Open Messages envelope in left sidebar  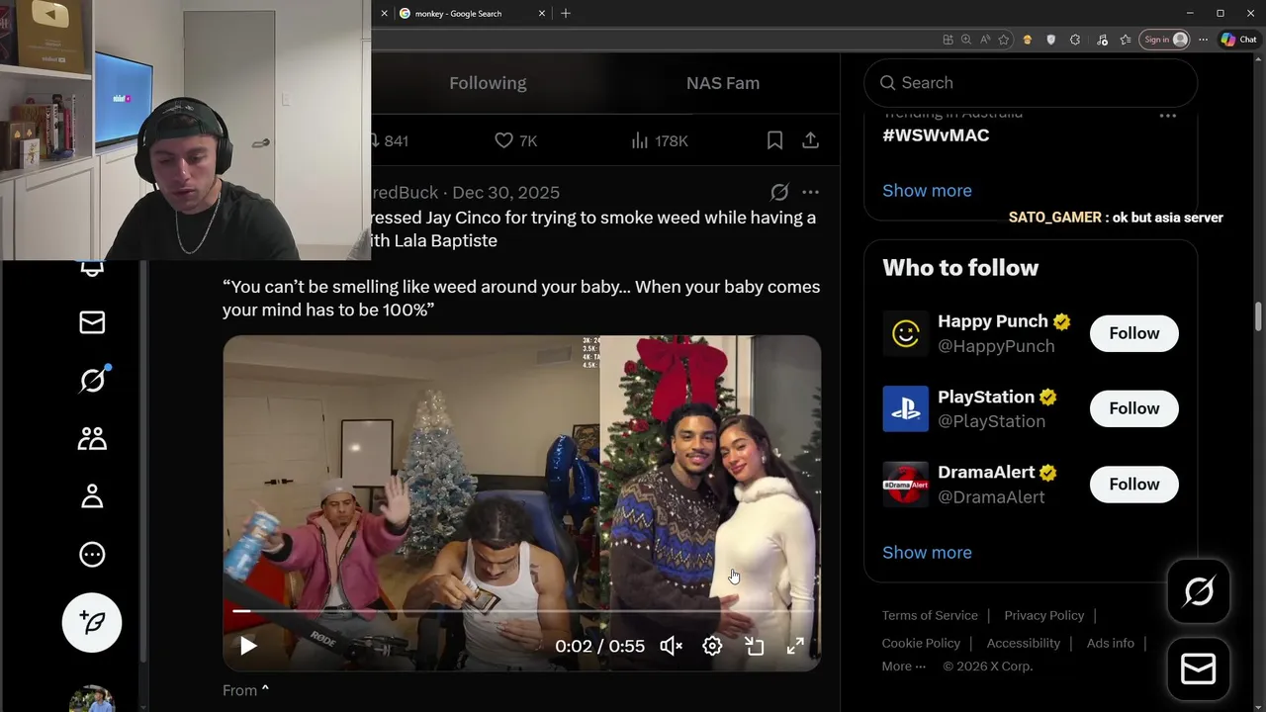click(92, 322)
